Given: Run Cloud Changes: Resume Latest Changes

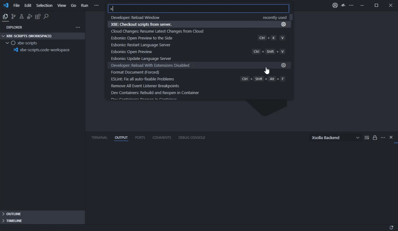Looking at the screenshot, I should tap(199, 31).
